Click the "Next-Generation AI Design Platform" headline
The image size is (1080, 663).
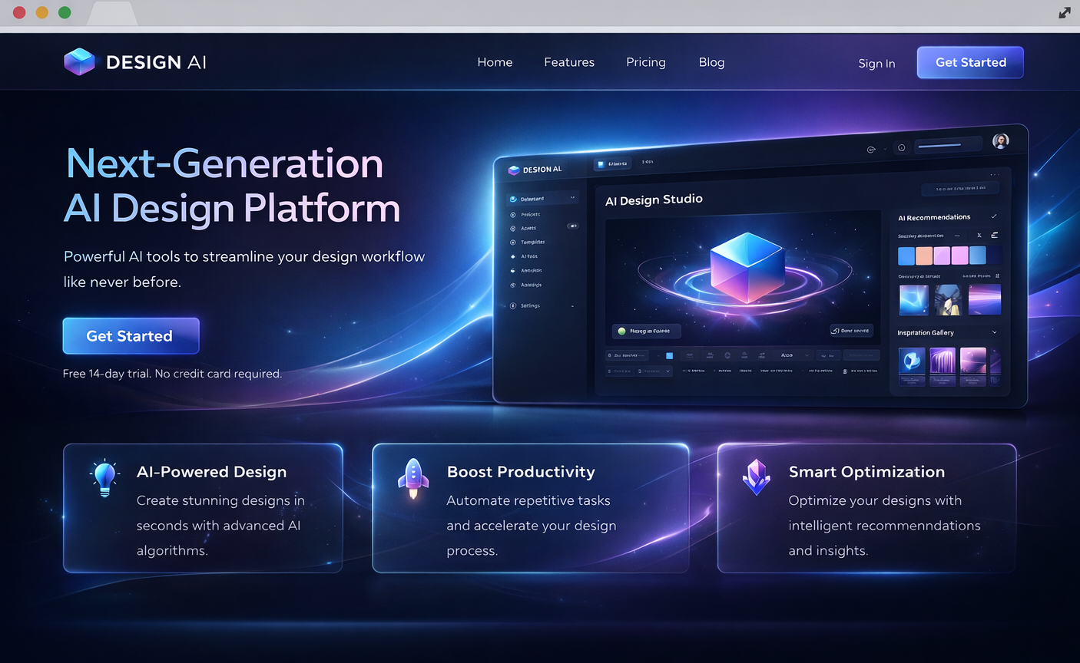tap(232, 186)
